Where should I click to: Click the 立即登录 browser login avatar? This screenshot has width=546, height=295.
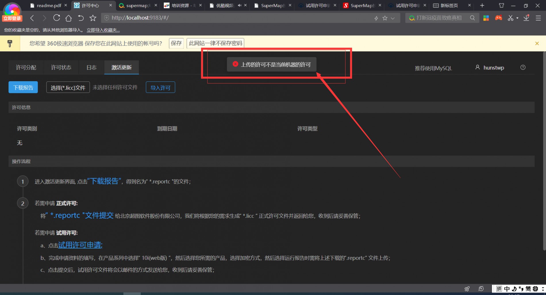click(x=12, y=12)
